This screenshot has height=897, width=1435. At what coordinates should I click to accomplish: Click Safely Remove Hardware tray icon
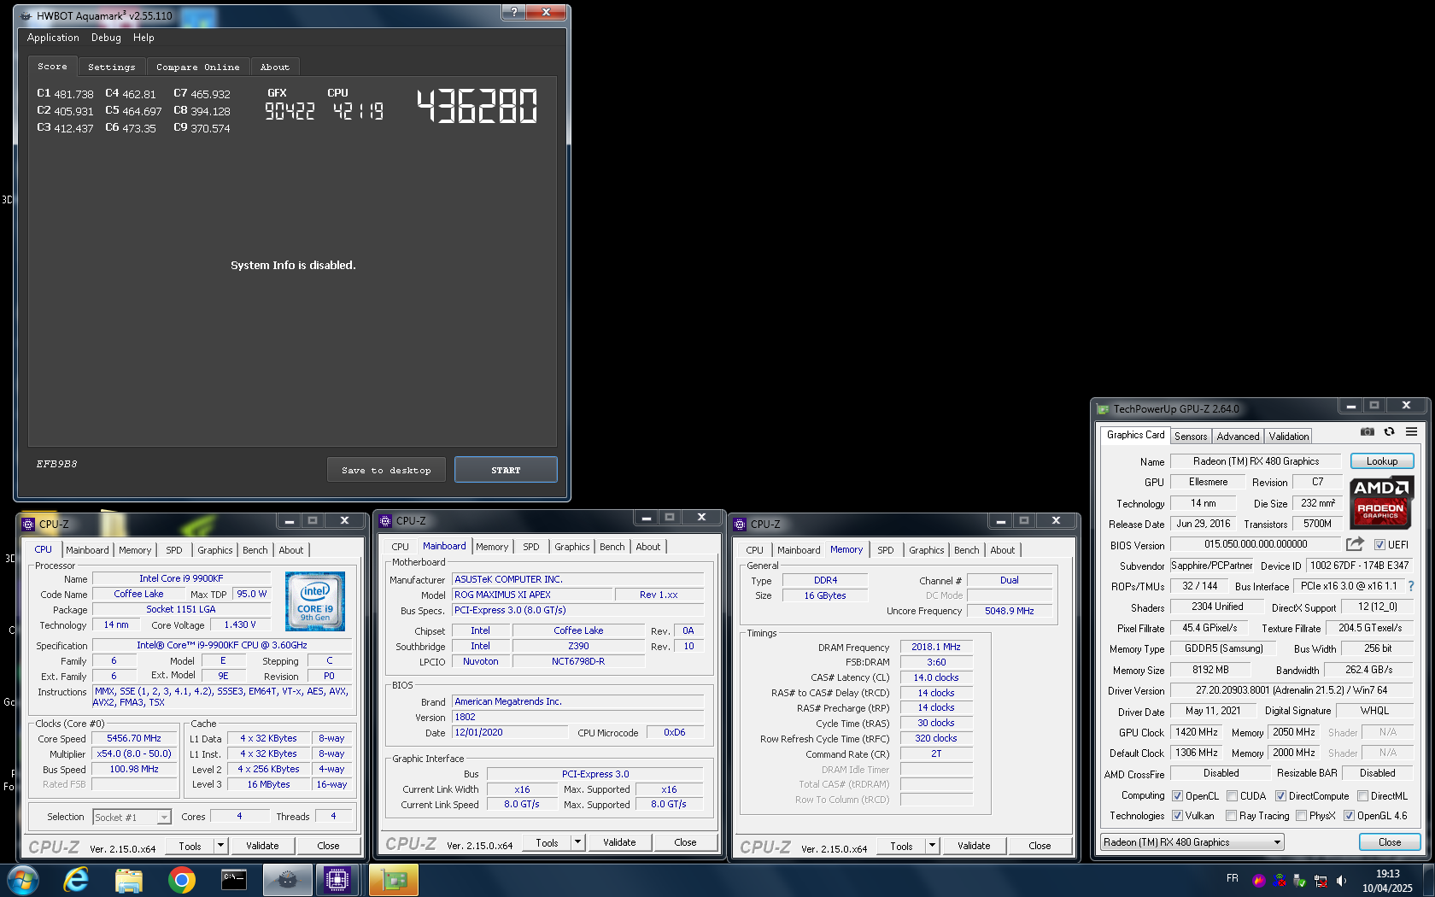1300,880
